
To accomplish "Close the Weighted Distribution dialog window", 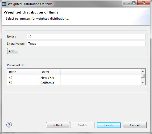I will (x=144, y=3).
